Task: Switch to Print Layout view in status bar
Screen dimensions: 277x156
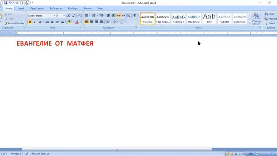Action: (228, 154)
